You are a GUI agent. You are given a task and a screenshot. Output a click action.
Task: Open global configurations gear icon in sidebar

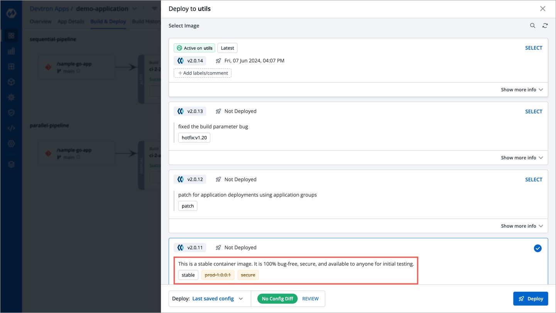11,144
